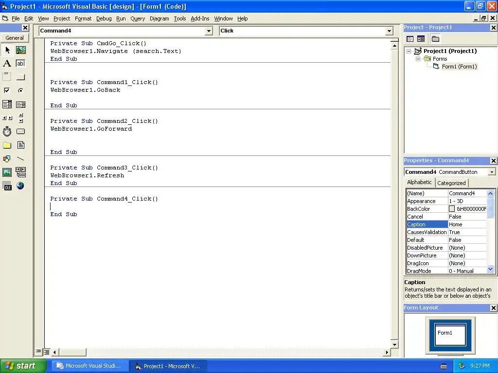498x373 pixels.
Task: Select the OptionButton control tool
Action: [20, 91]
